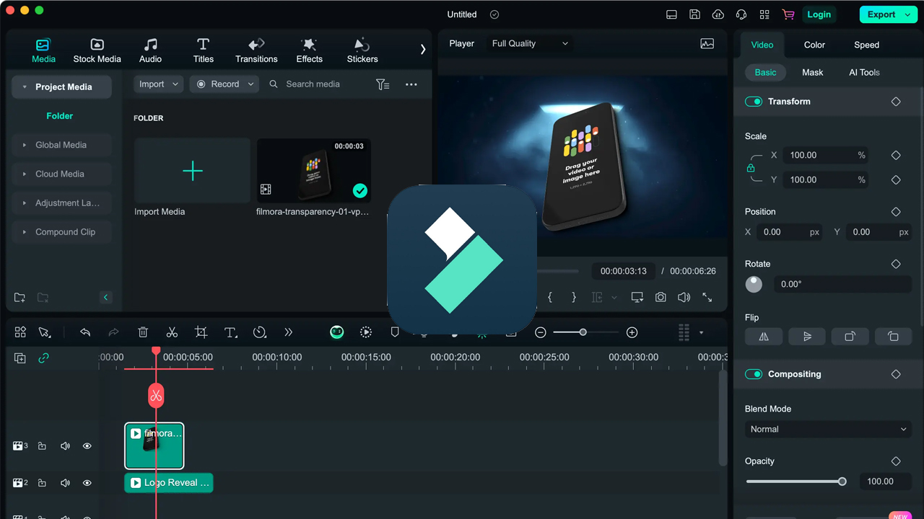The height and width of the screenshot is (519, 924).
Task: Click the mark out brace icon
Action: 574,297
